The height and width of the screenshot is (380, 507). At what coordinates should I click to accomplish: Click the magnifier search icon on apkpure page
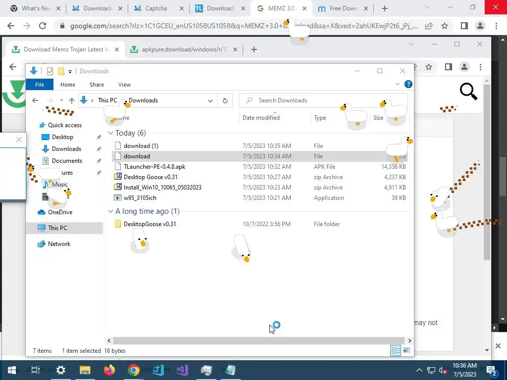468,92
